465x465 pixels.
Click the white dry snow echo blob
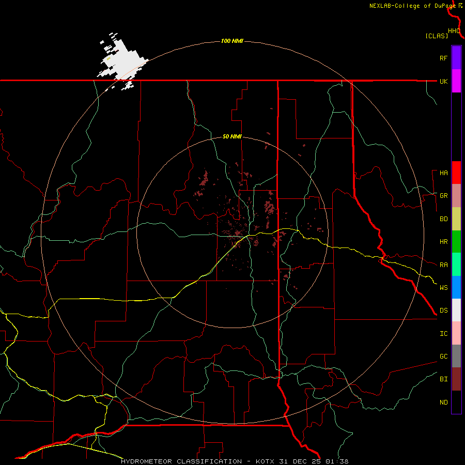122,61
